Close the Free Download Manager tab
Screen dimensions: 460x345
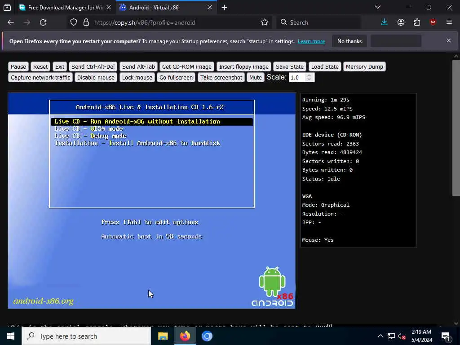109,7
